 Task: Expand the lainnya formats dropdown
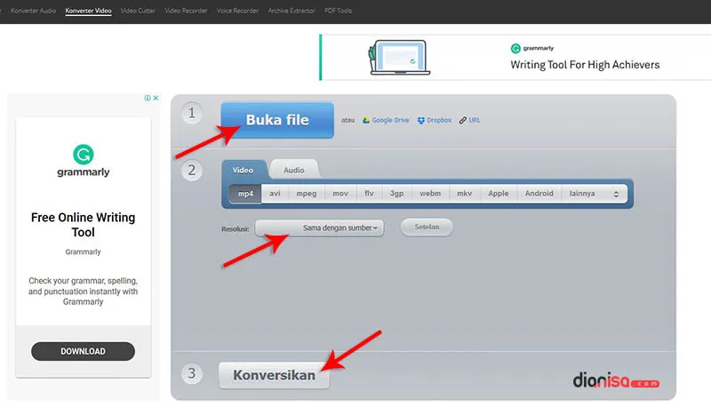point(595,194)
